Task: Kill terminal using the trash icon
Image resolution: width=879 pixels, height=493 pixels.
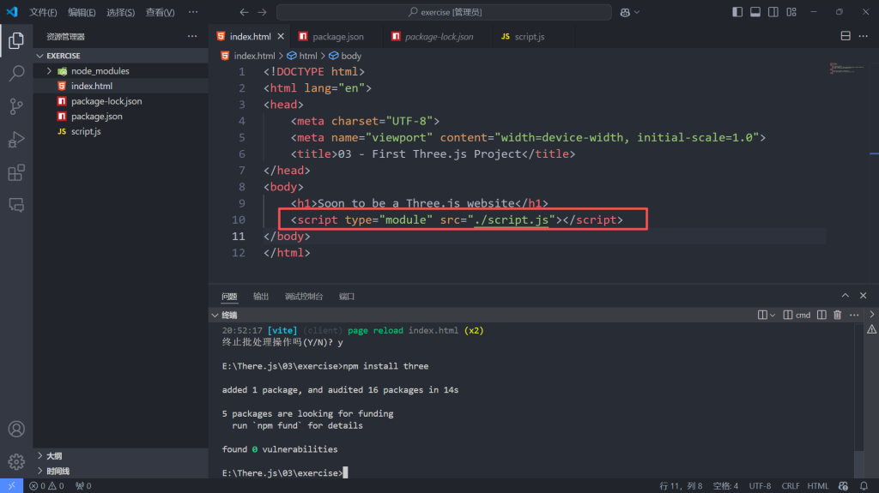Action: point(837,315)
